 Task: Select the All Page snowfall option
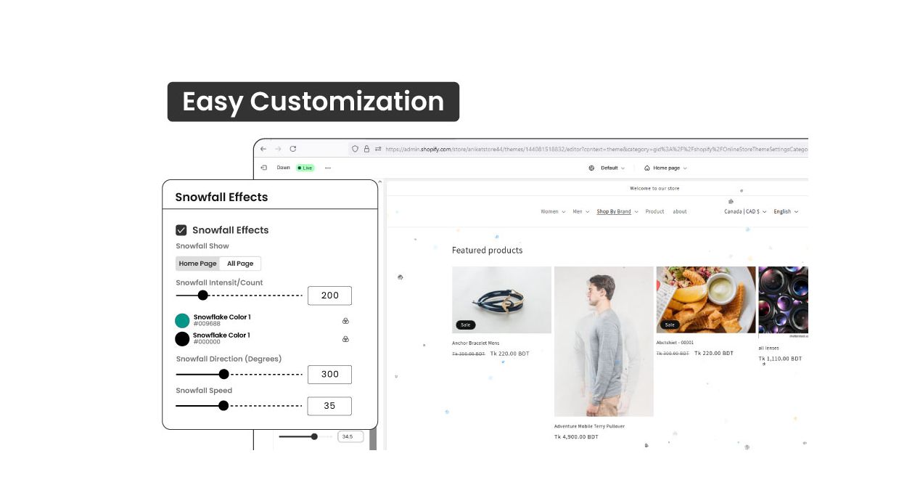(240, 264)
